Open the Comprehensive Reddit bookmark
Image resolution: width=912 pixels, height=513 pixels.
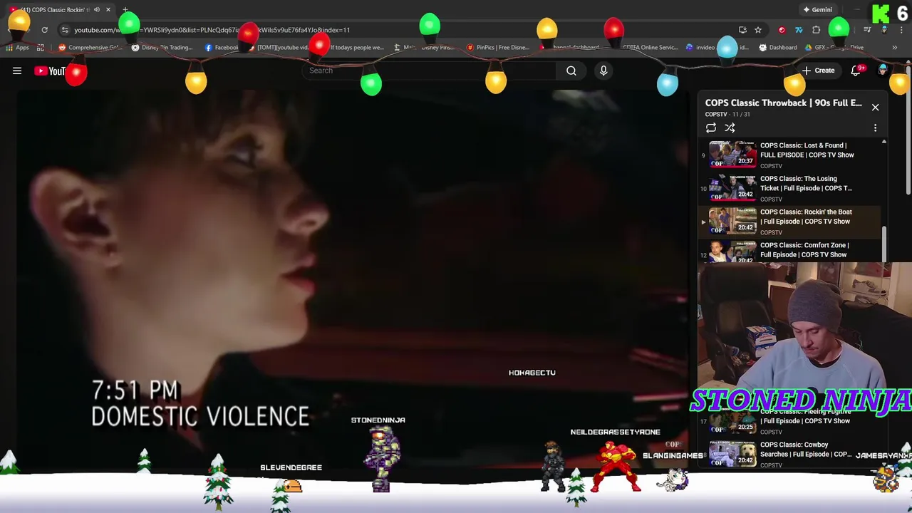point(90,48)
